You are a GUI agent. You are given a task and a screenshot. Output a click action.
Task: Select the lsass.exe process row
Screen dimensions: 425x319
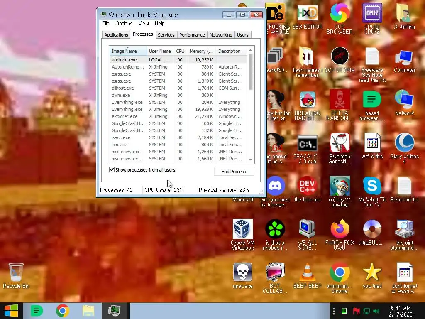click(x=178, y=137)
